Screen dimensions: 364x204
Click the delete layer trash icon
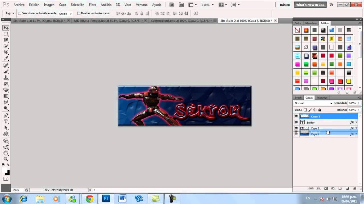coord(354,188)
